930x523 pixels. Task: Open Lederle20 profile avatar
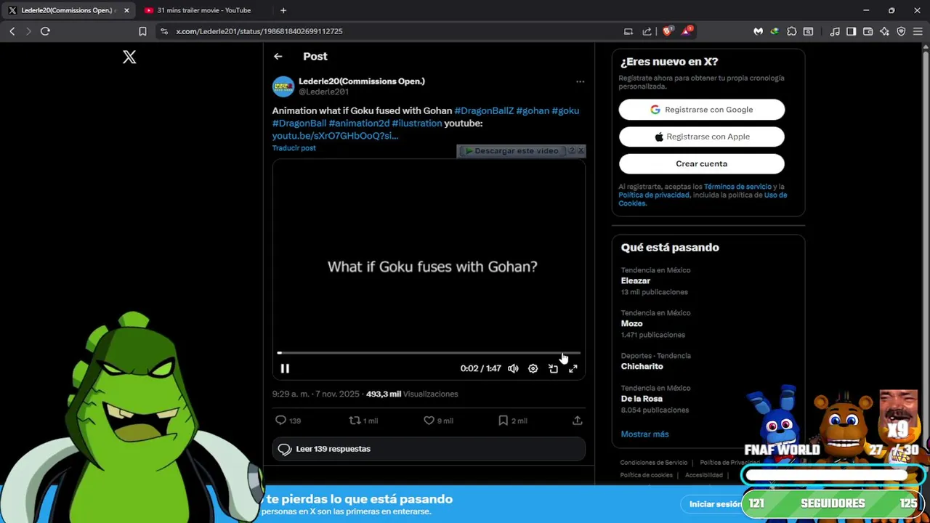(x=283, y=86)
